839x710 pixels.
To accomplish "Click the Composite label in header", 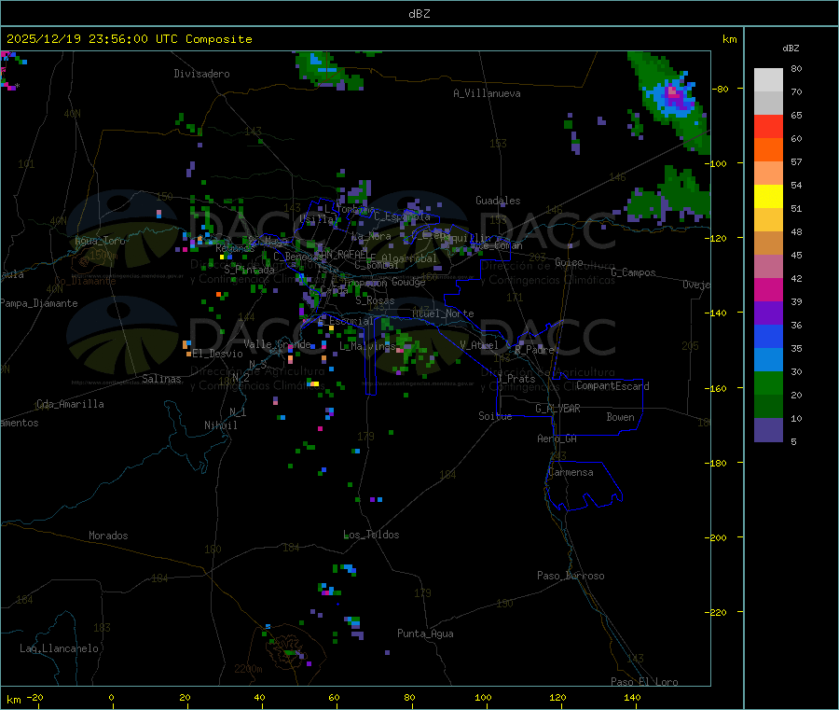I will [x=219, y=39].
